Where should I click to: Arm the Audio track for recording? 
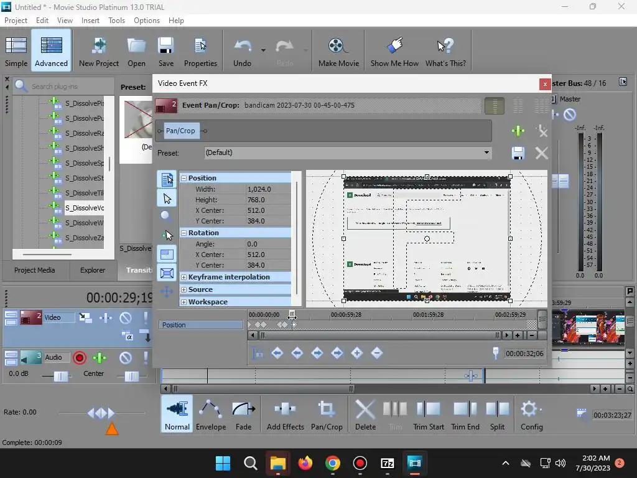(x=80, y=358)
